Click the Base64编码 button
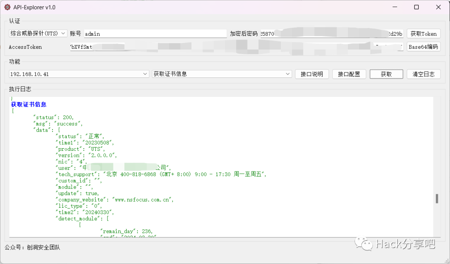 point(424,47)
